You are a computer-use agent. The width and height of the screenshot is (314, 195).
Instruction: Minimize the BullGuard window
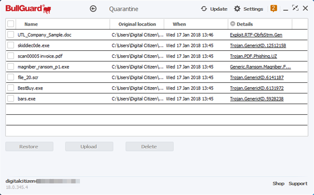285,9
